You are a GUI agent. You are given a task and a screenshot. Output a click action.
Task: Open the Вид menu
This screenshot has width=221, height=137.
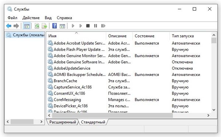point(48,18)
